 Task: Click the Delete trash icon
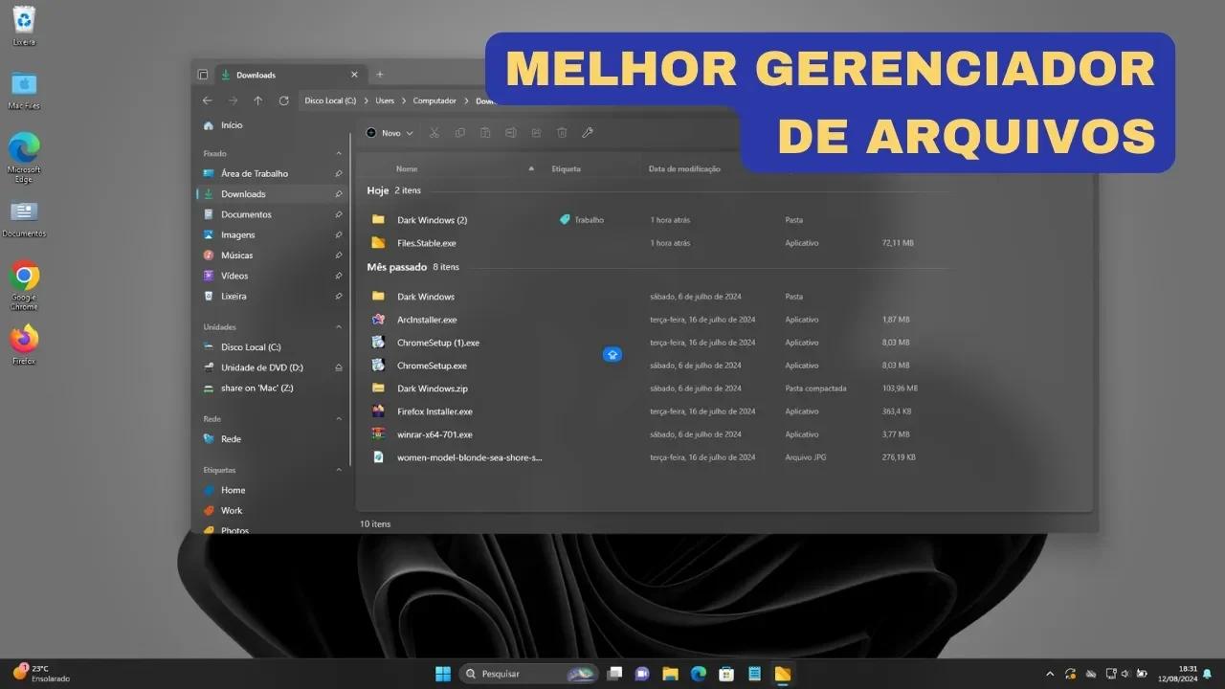[562, 133]
